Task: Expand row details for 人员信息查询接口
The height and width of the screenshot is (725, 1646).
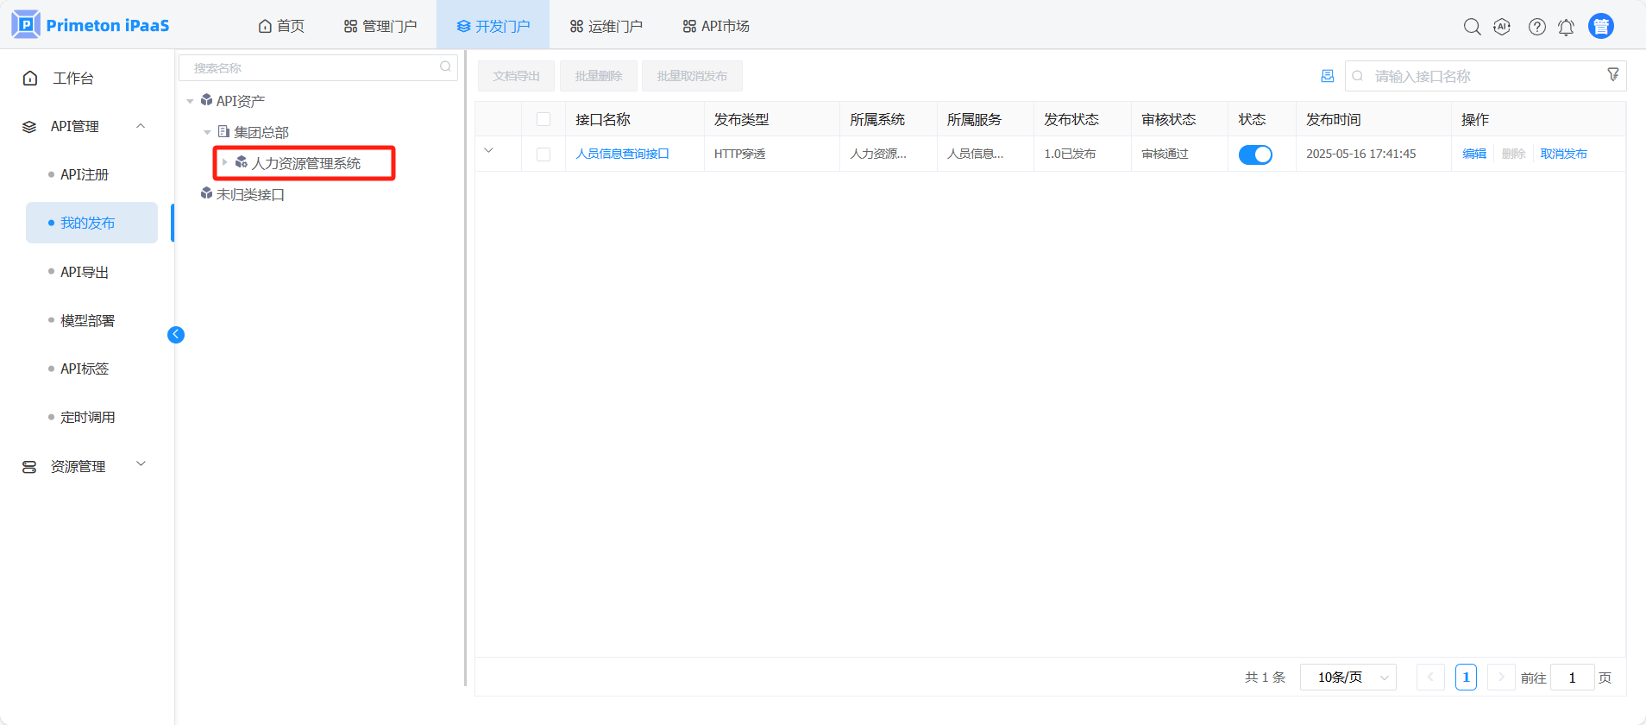Action: [x=489, y=151]
